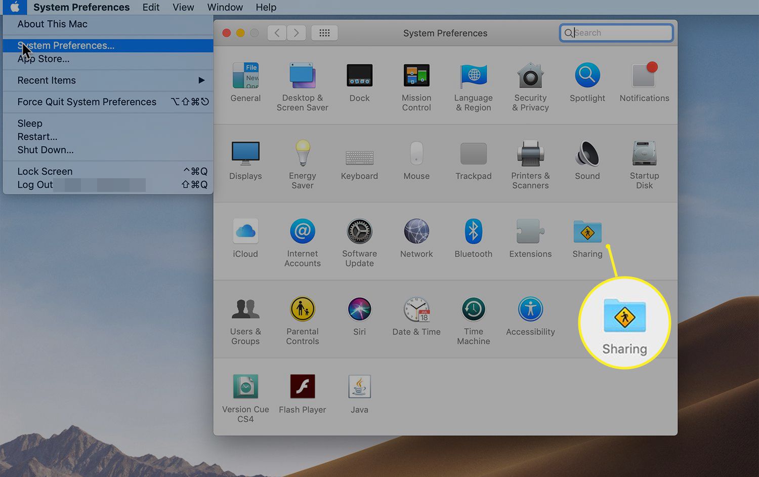Choose Sleep from the Apple menu
Image resolution: width=759 pixels, height=477 pixels.
click(x=108, y=124)
